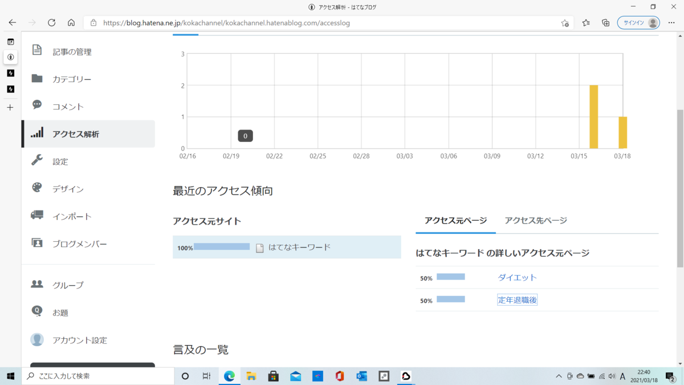Open browser settings and more menu
Image resolution: width=684 pixels, height=385 pixels.
click(671, 23)
